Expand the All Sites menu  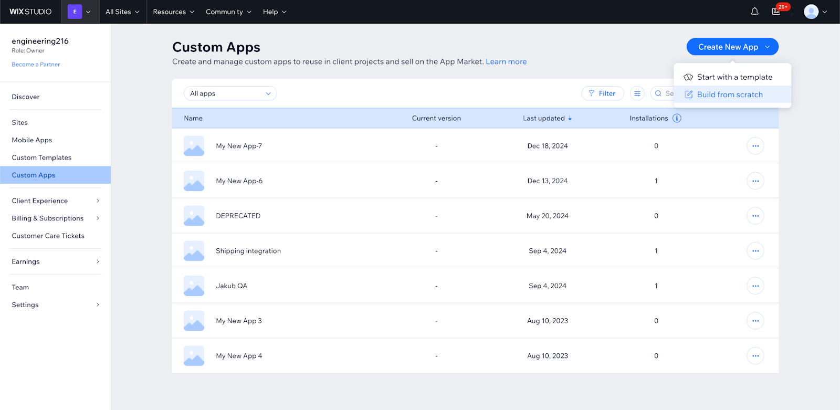[x=122, y=12]
